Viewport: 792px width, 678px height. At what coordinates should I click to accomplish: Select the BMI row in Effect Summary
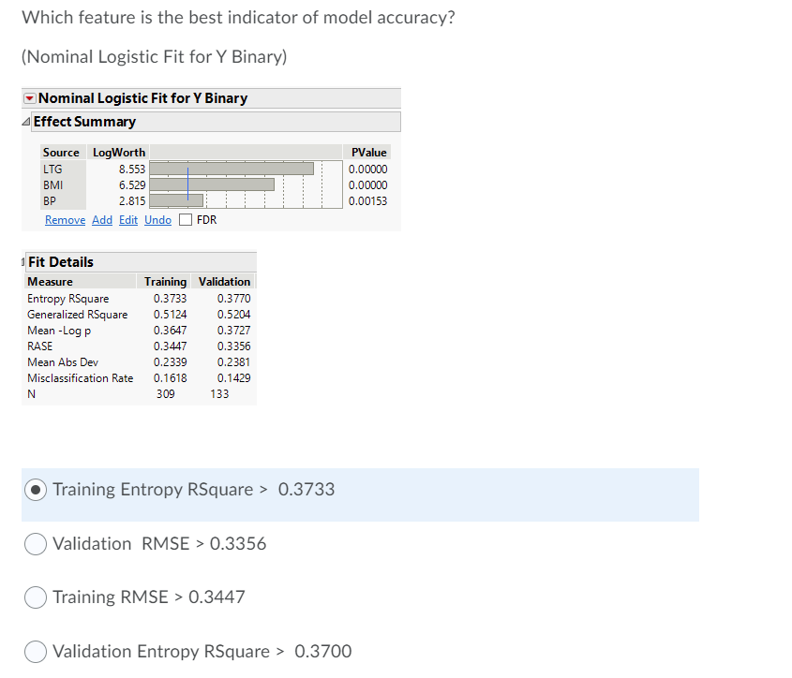point(52,184)
